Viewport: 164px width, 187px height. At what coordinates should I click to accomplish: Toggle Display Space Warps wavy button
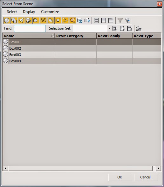(x=43, y=20)
